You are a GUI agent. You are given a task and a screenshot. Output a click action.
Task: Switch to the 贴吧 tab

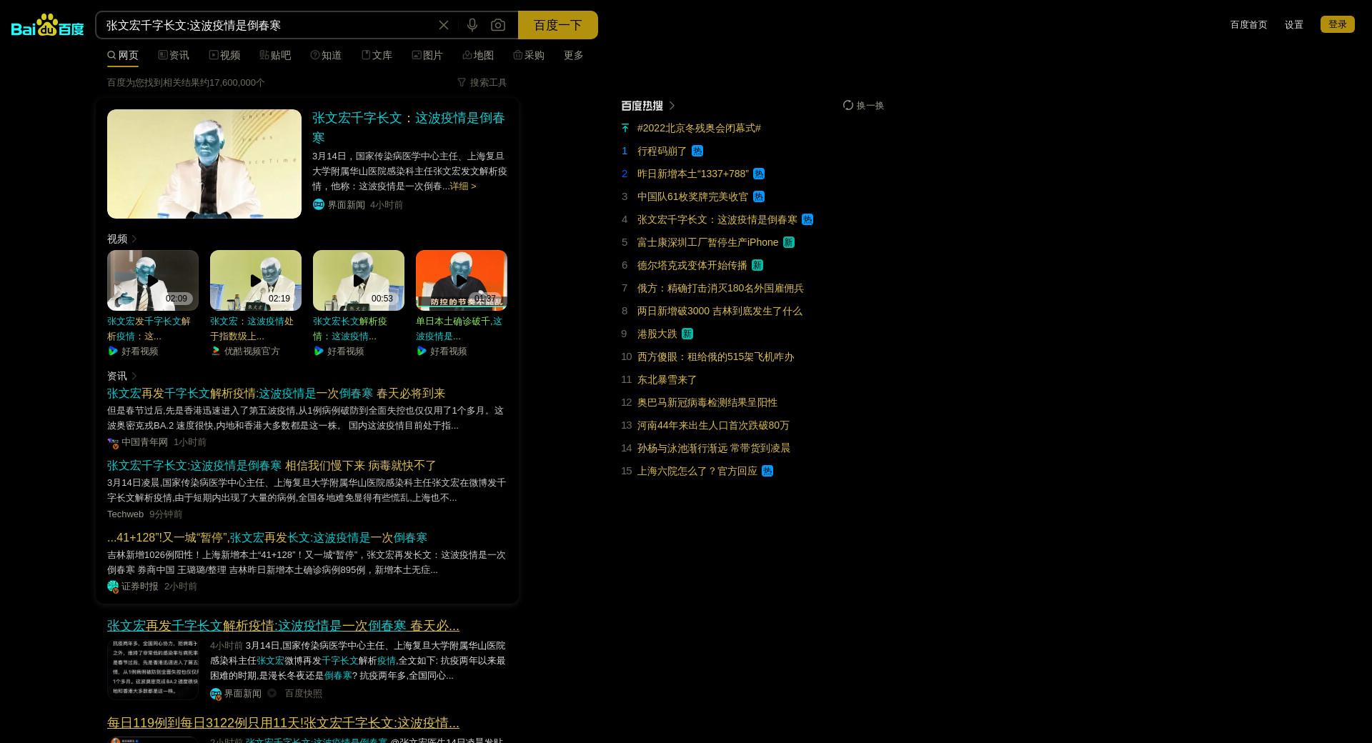coord(275,55)
